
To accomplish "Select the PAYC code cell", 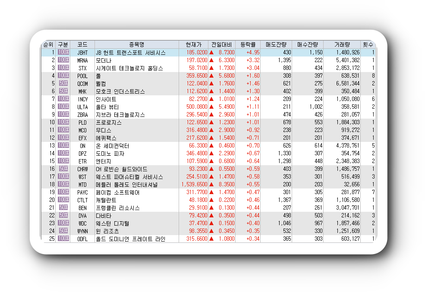I will (x=82, y=192).
